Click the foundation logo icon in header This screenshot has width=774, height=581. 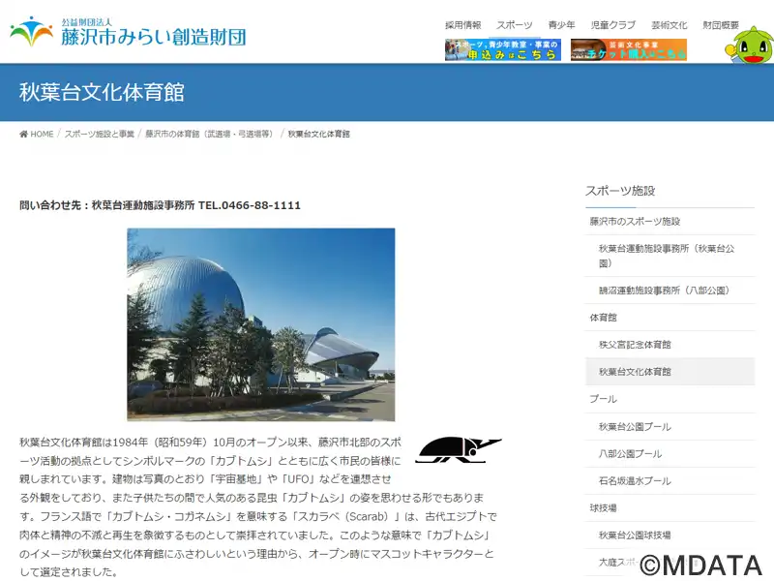[x=31, y=31]
